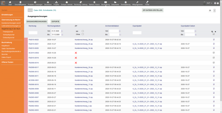Open Verkaufsjournal in the sidebar
This screenshot has width=222, height=113.
[9, 35]
